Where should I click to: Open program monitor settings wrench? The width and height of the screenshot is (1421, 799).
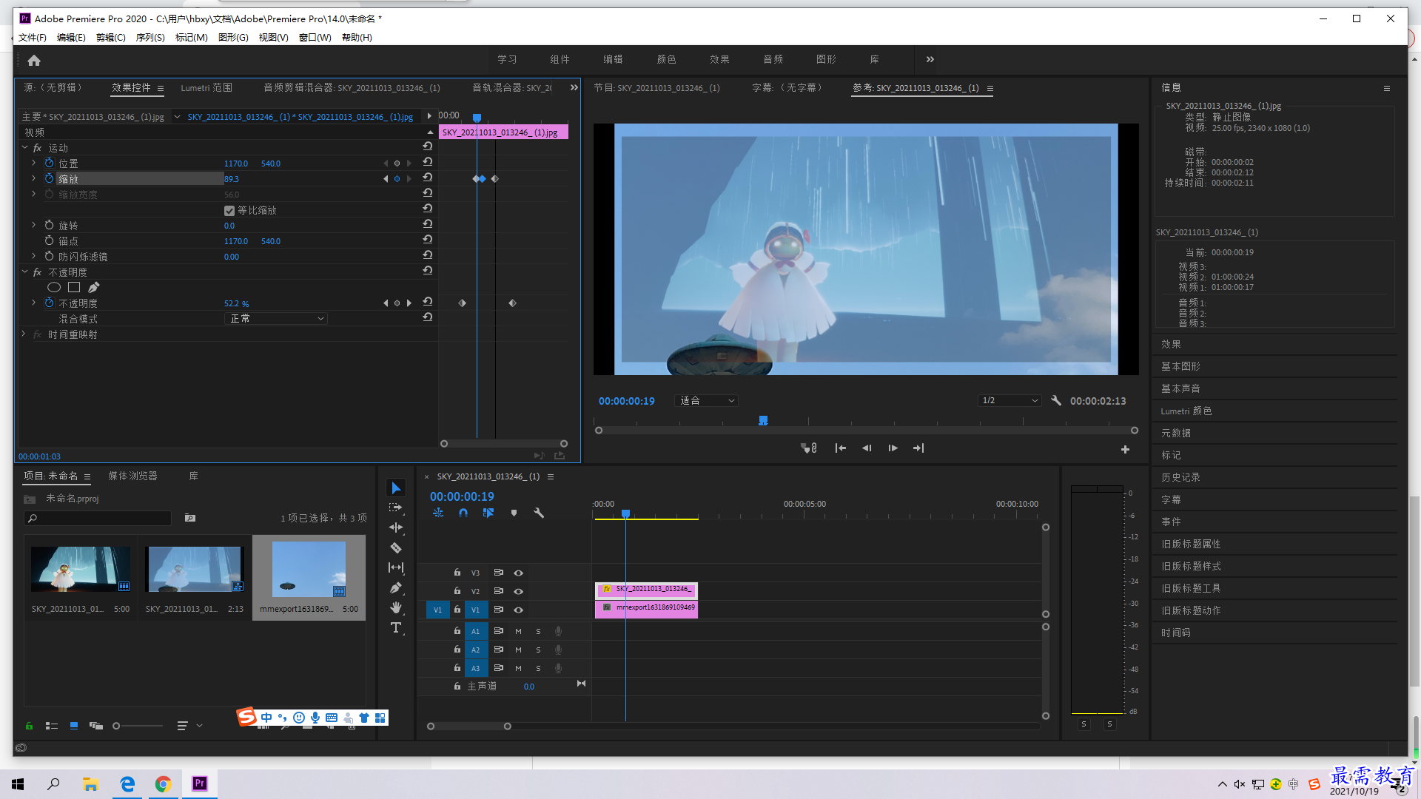click(x=1056, y=400)
